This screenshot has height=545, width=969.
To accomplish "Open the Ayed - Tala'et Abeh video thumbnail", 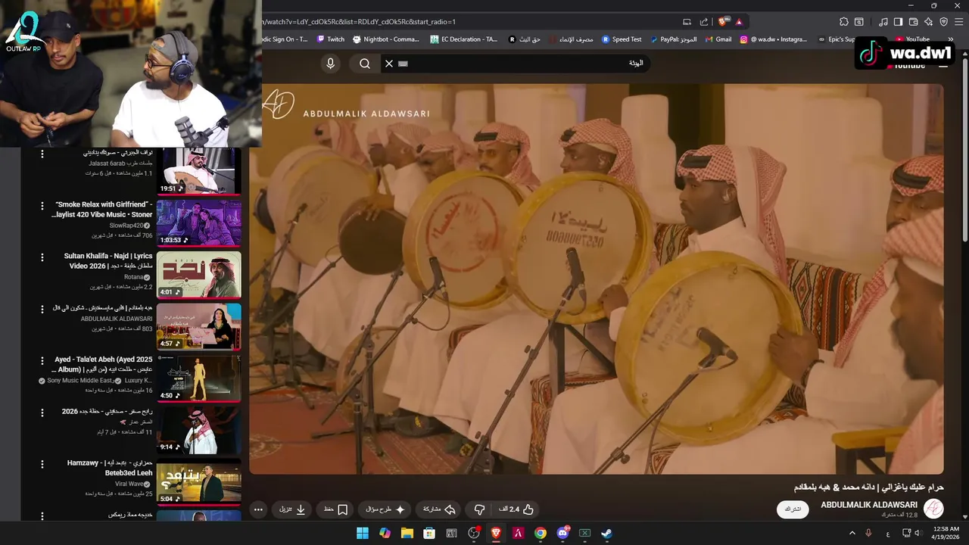I will (x=199, y=378).
